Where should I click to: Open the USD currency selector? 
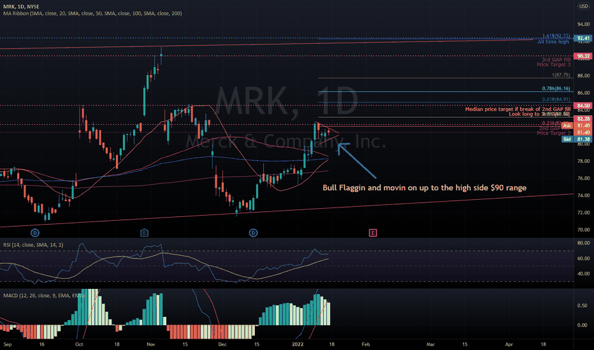click(583, 6)
